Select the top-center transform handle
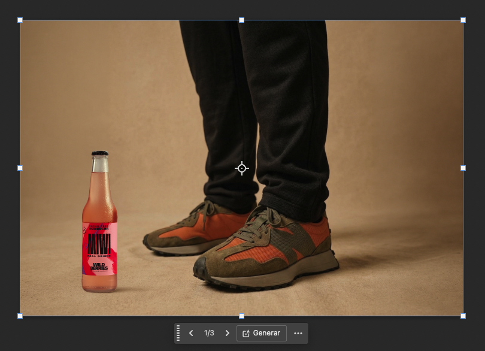The height and width of the screenshot is (351, 485). click(x=241, y=20)
